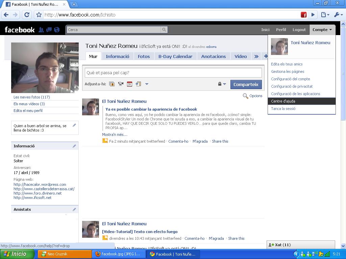Attach a link with the link icon
This screenshot has height=259, width=346.
(x=138, y=84)
